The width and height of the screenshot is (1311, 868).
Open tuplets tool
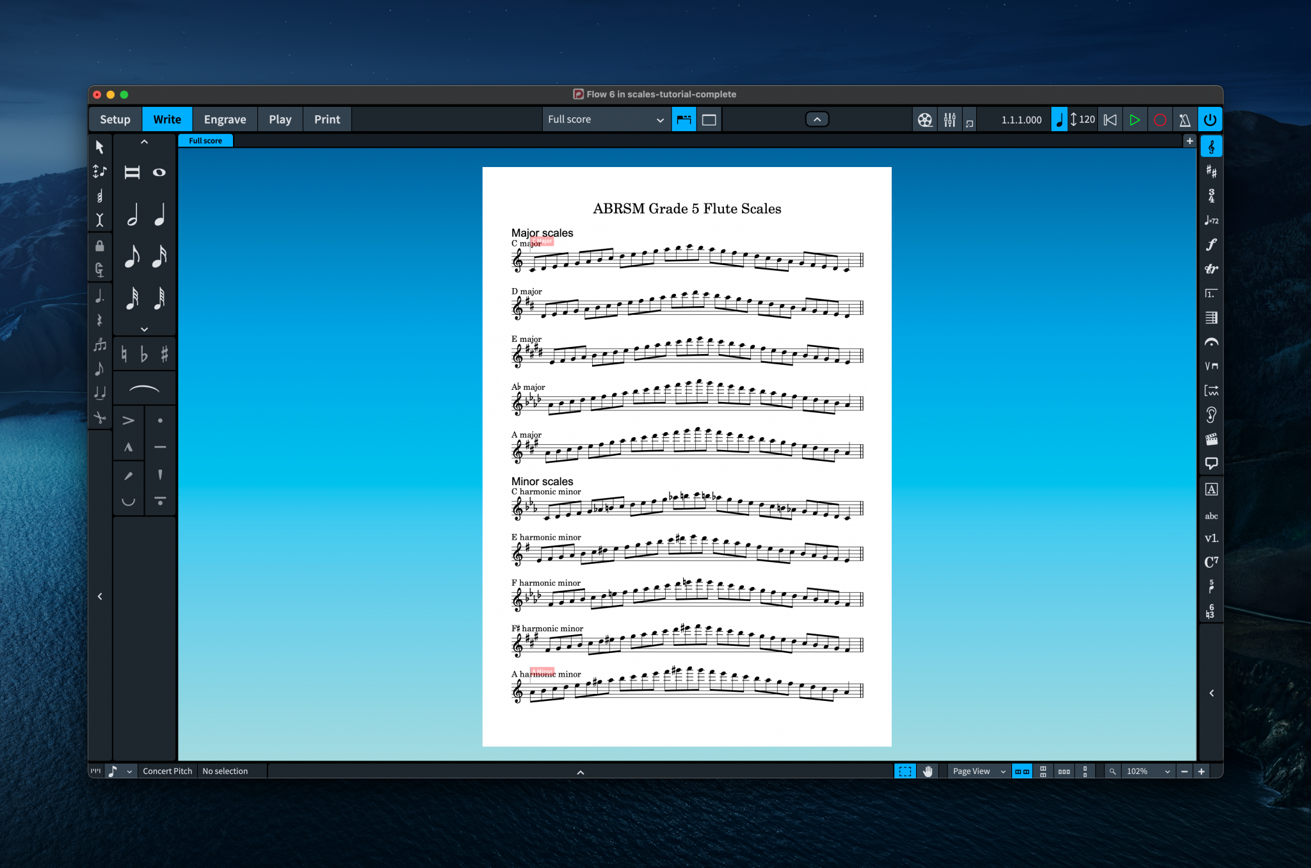(100, 345)
